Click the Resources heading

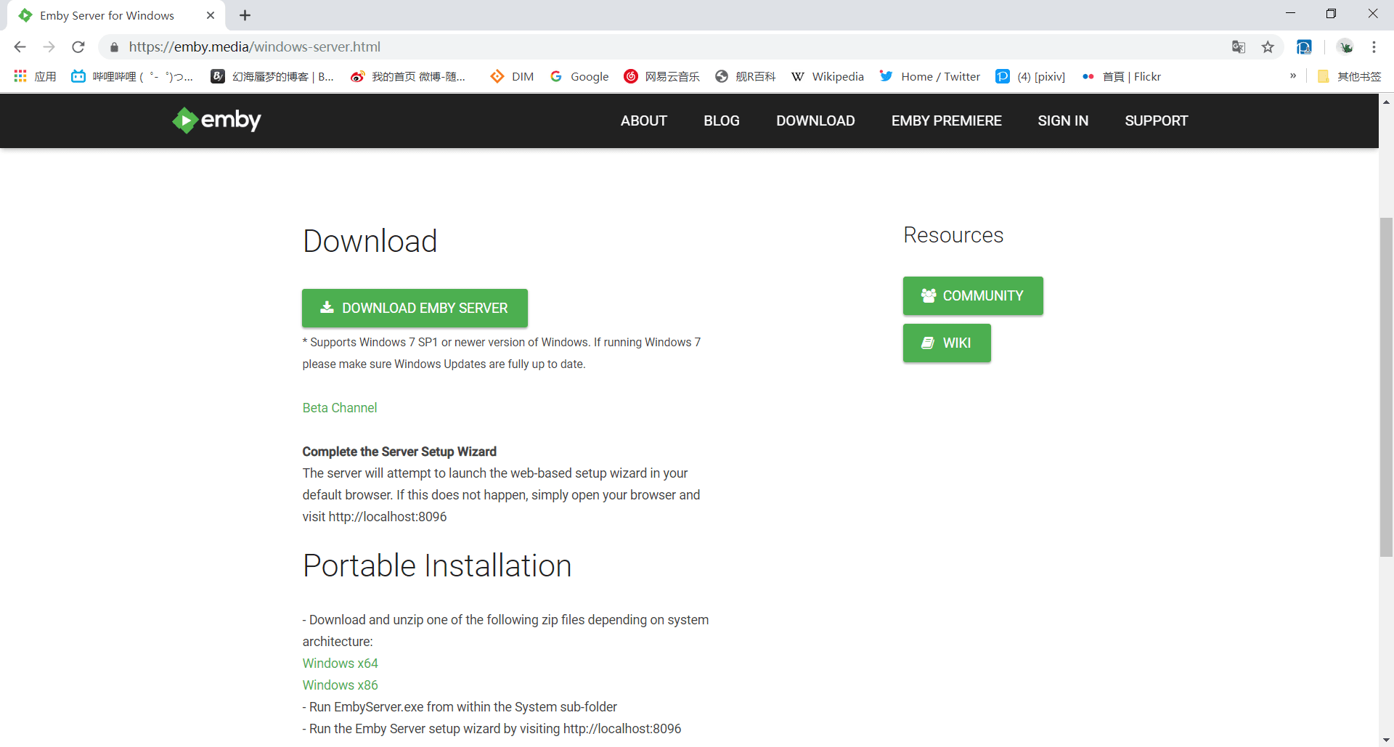pos(953,235)
